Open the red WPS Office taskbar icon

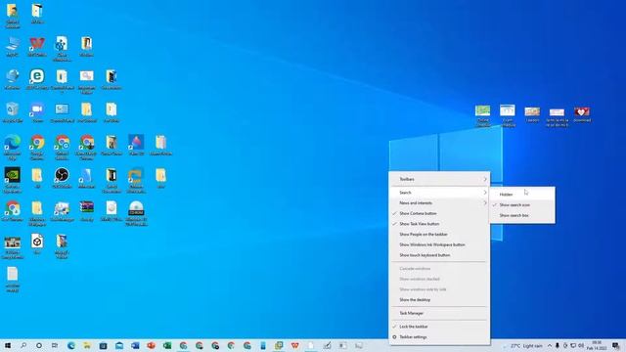[294, 345]
